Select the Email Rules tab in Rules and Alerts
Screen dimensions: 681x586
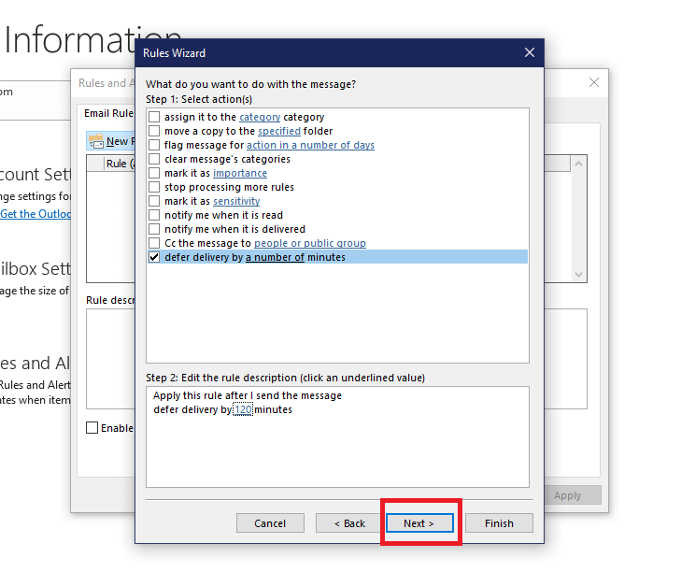(x=108, y=113)
